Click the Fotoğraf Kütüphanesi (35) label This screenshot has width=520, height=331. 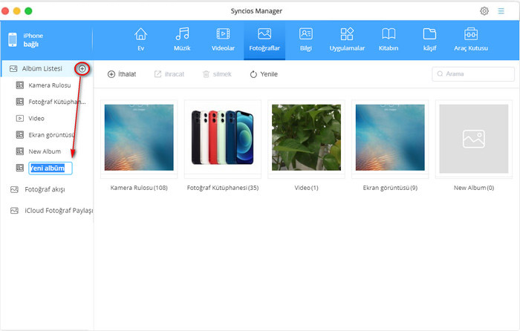(x=223, y=188)
